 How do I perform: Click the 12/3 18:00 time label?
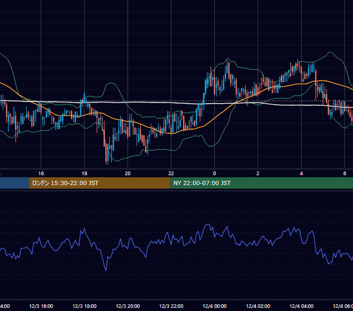85,306
